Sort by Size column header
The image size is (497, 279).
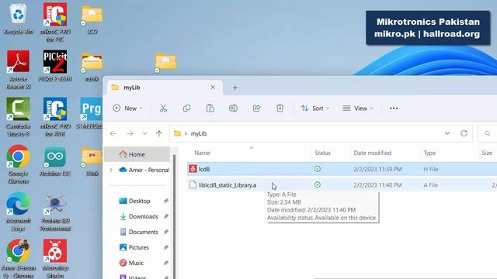487,153
